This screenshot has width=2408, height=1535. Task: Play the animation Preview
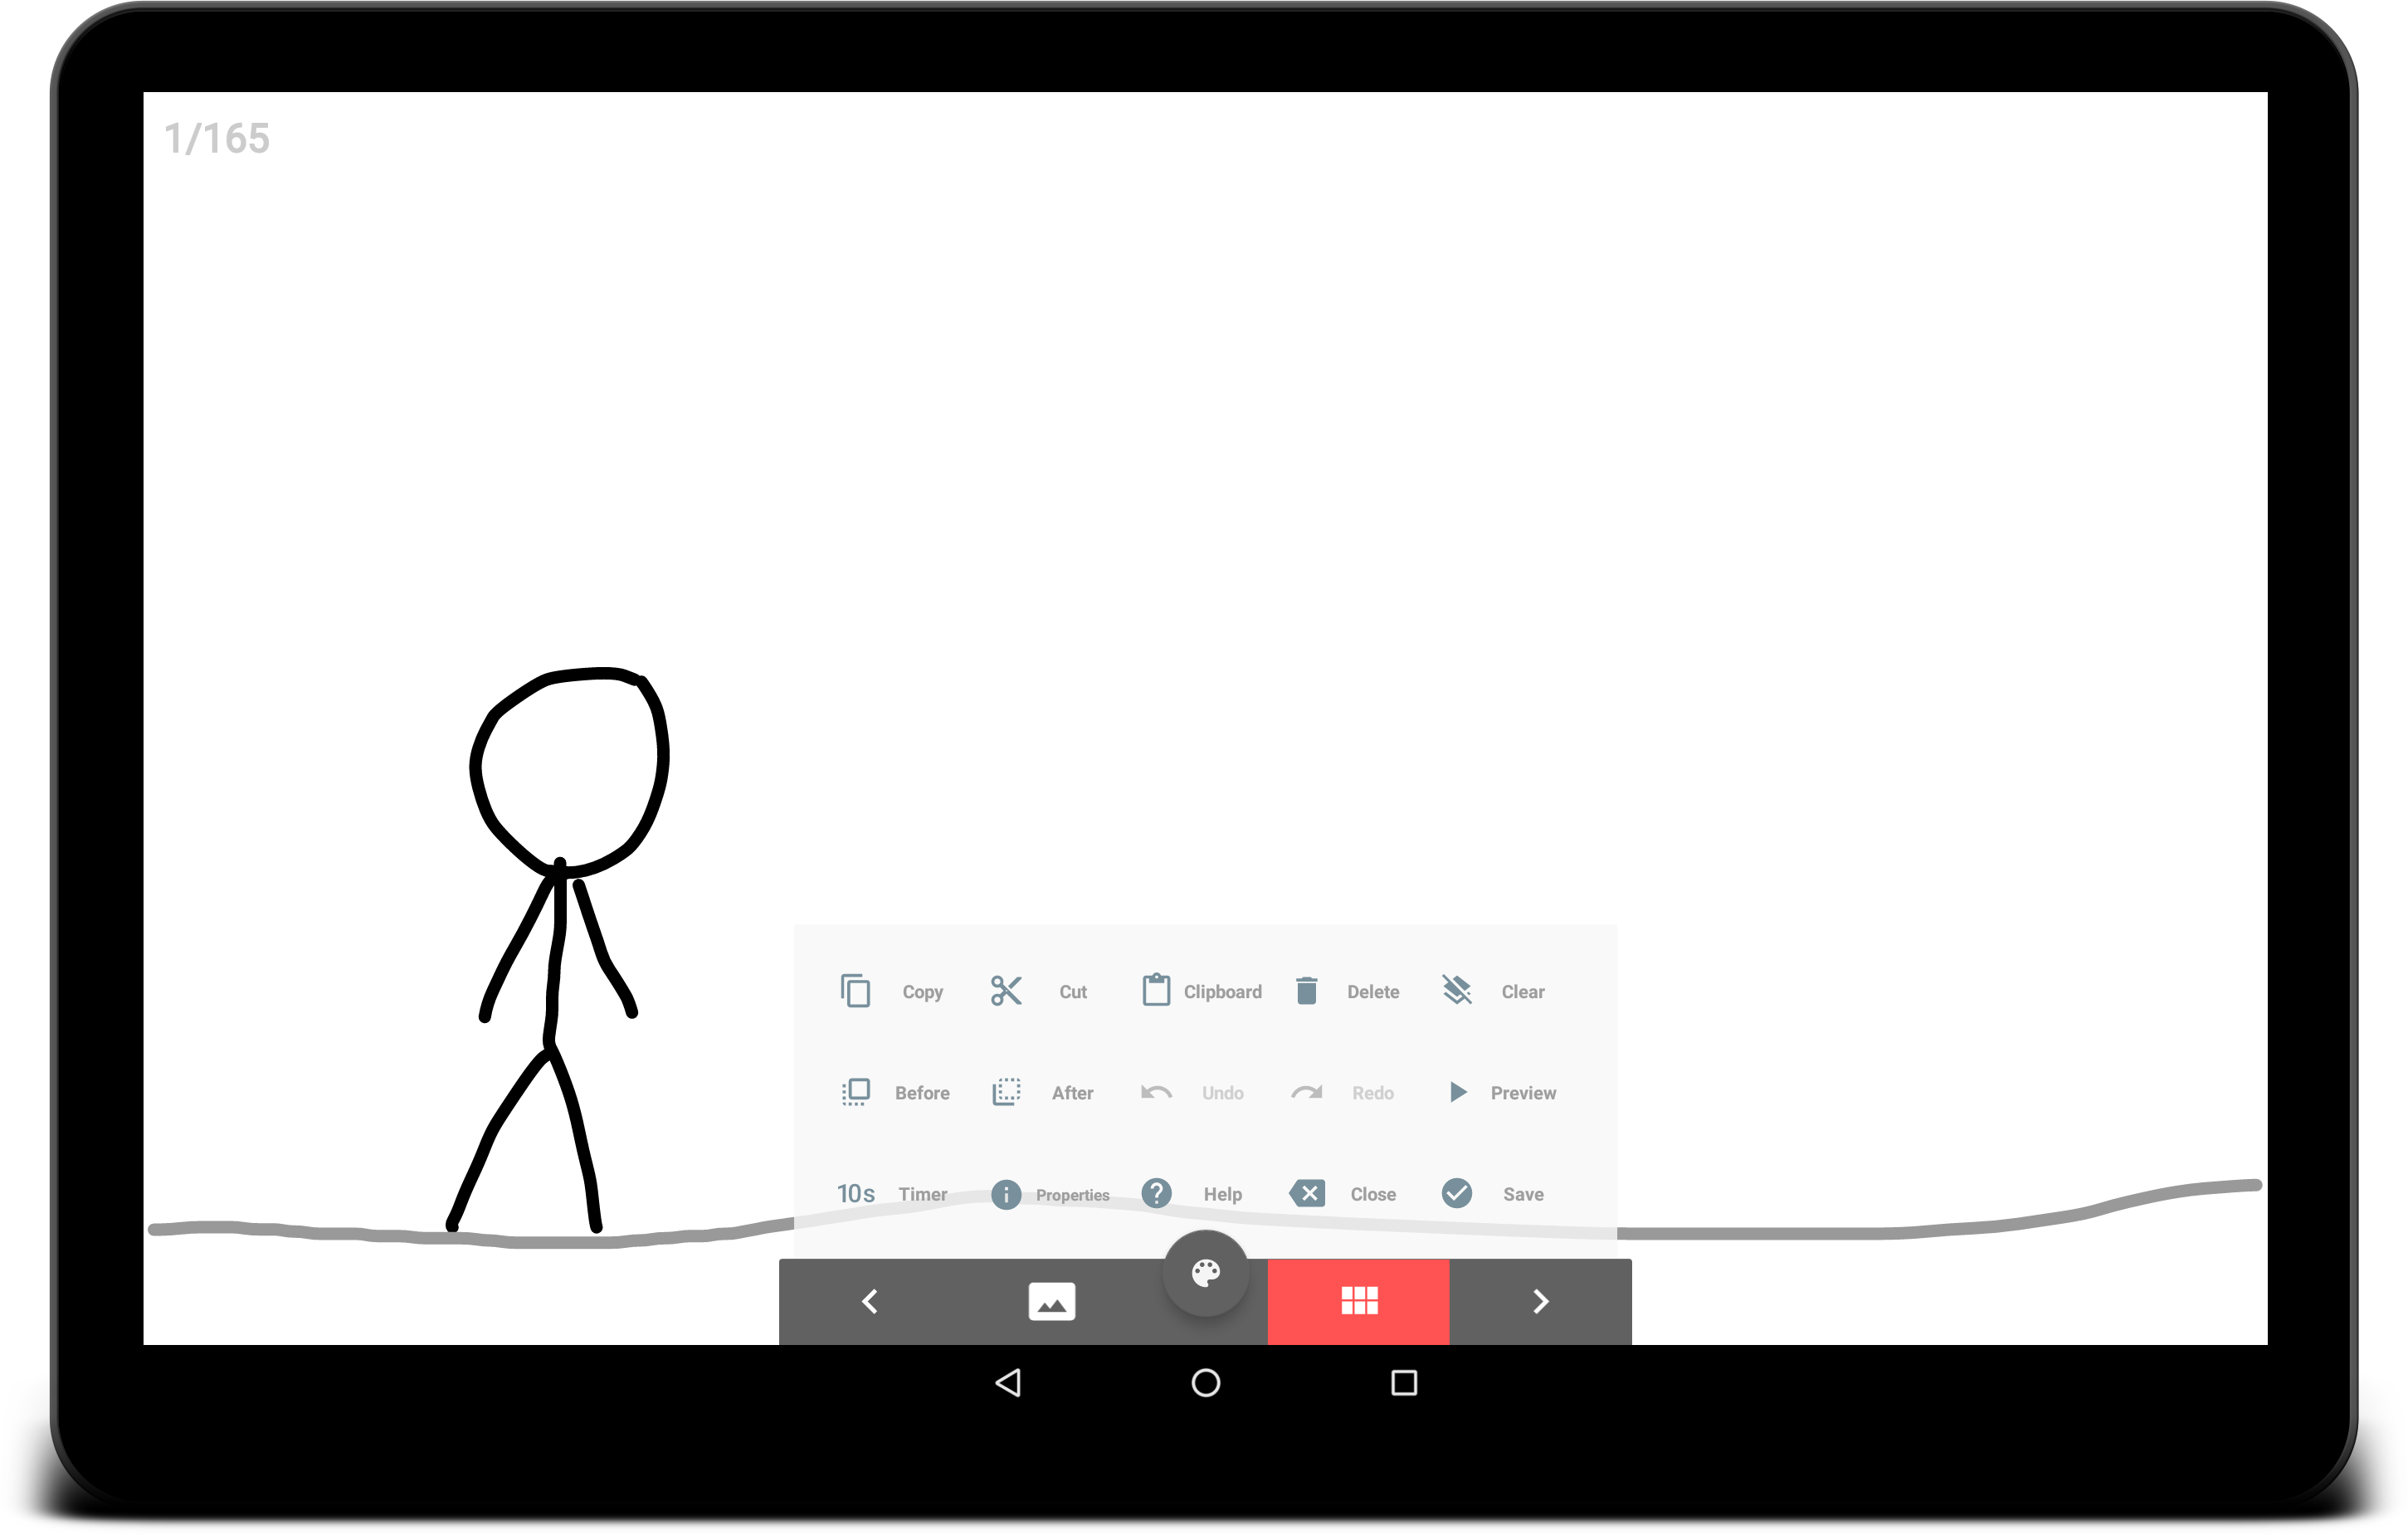[1458, 1092]
